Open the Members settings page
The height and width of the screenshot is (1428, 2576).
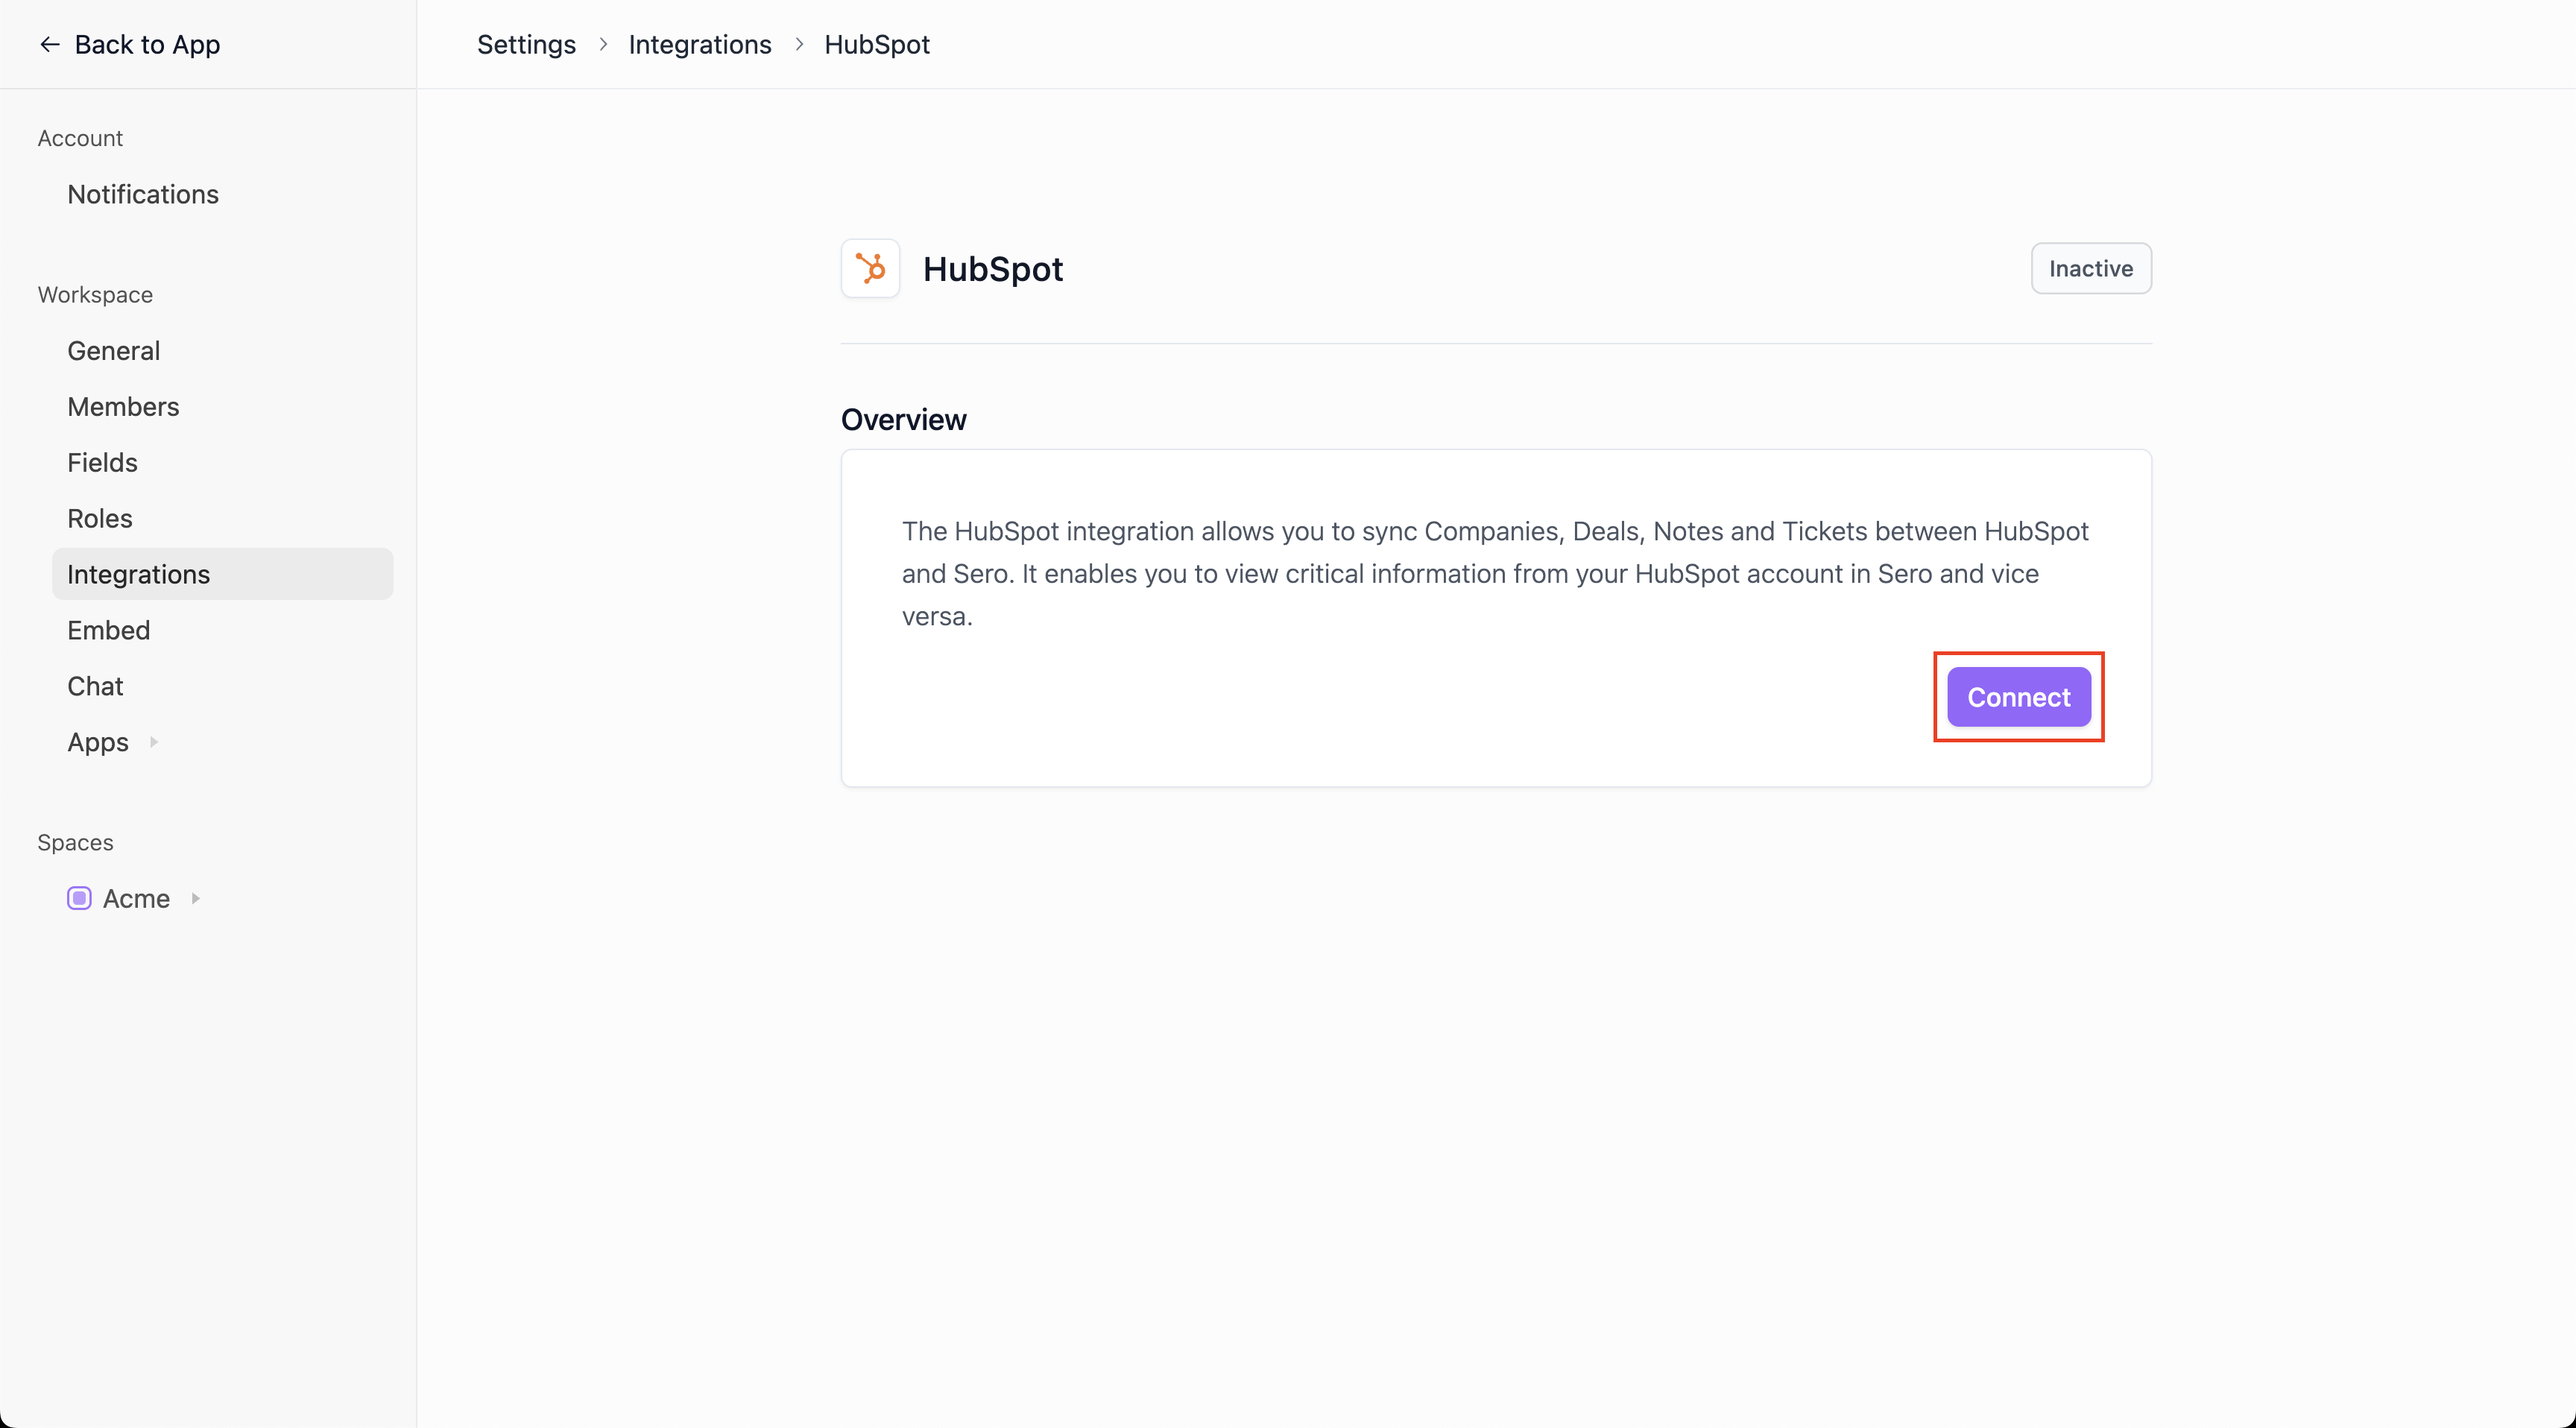click(123, 406)
